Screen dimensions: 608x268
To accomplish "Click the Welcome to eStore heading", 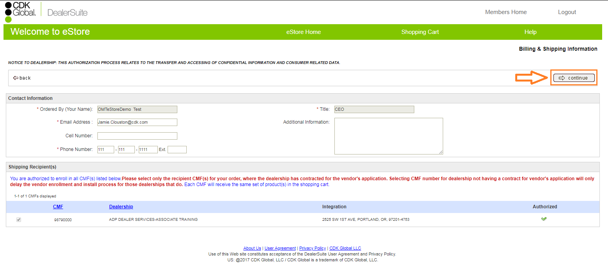I will 50,32.
